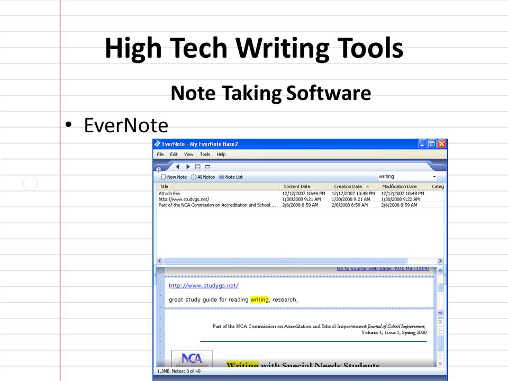
Task: Sort notes by Modification Date column
Action: click(404, 186)
